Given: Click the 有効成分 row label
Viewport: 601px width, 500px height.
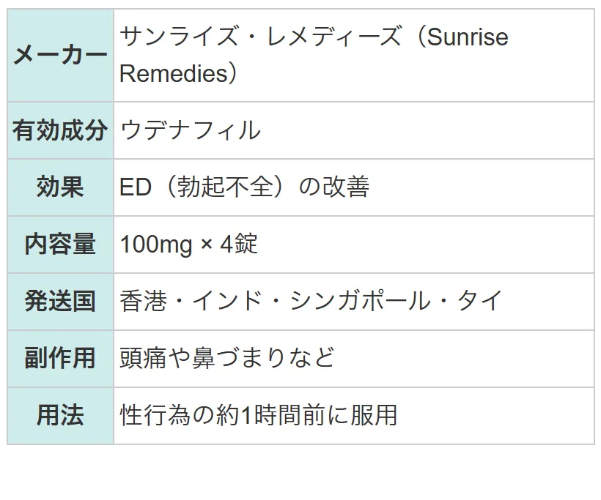Looking at the screenshot, I should click(x=61, y=130).
